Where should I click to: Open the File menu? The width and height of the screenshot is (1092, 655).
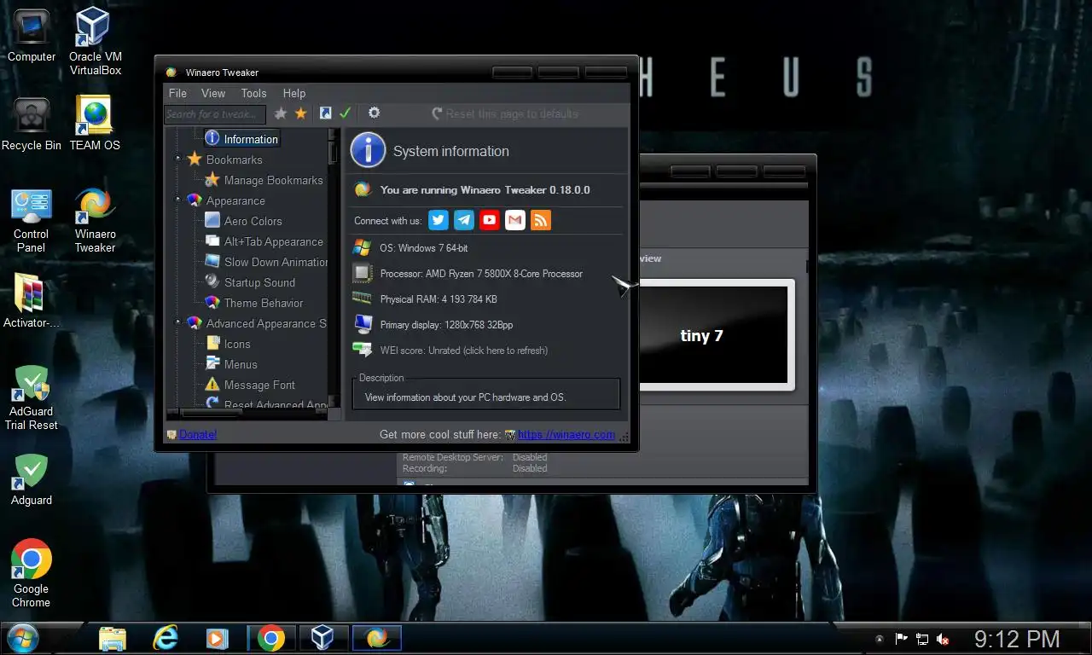pos(177,93)
